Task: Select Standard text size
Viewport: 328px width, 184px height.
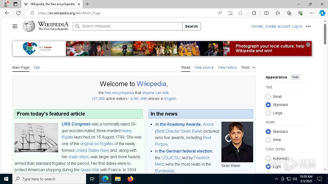Action: click(268, 105)
